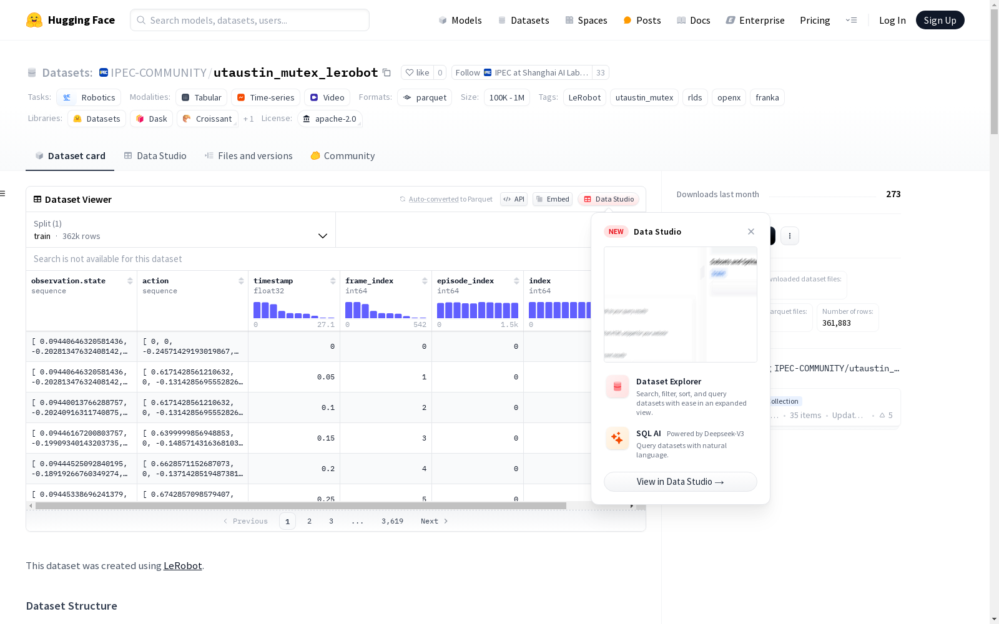The image size is (999, 624).
Task: Open the three-dot options menu in sidebar
Action: (790, 236)
